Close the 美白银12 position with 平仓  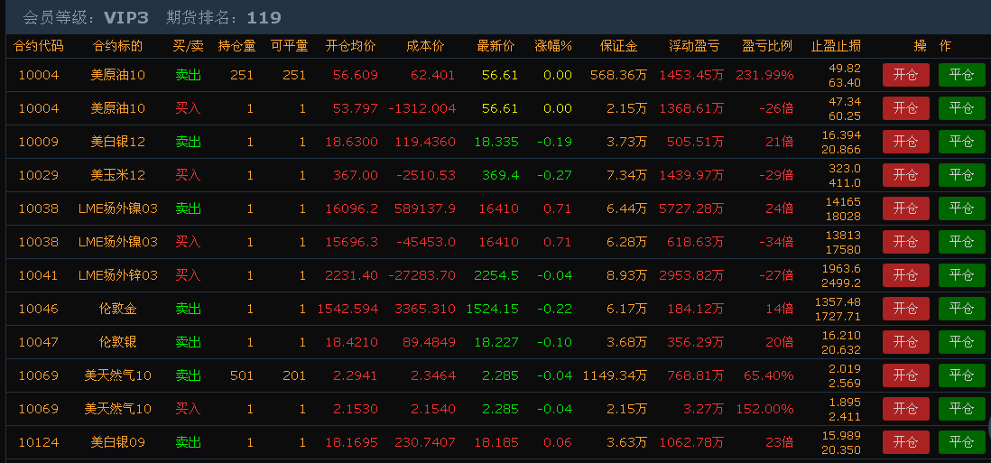961,142
